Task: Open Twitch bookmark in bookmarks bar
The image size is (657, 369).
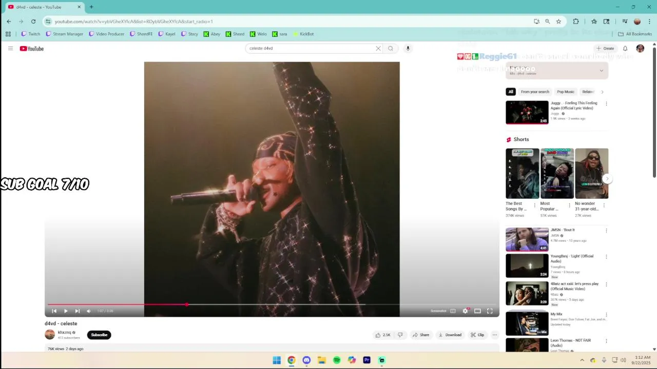Action: (30, 34)
